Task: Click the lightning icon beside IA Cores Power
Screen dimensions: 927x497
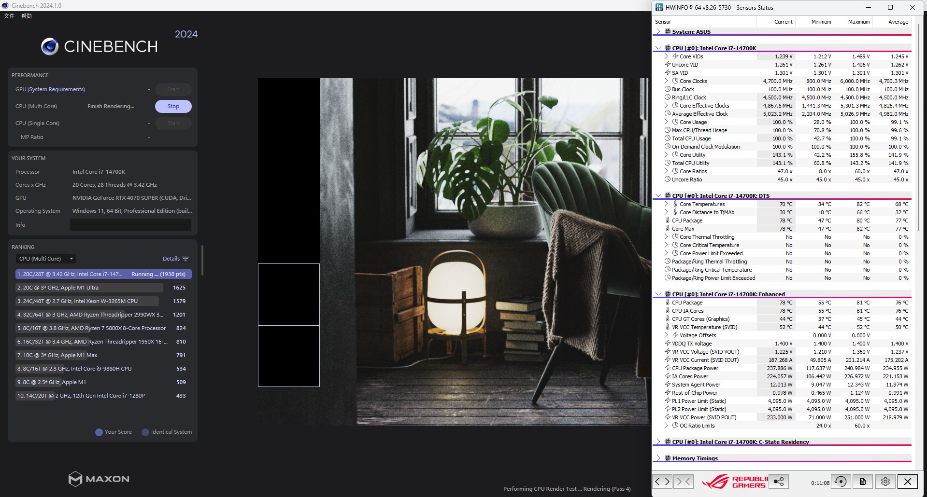Action: coord(668,376)
